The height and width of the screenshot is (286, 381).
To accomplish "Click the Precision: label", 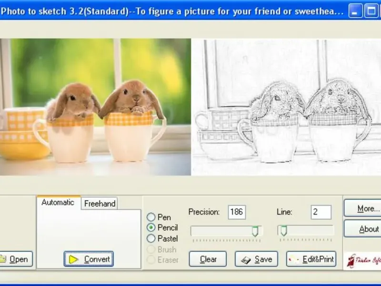I will (204, 212).
